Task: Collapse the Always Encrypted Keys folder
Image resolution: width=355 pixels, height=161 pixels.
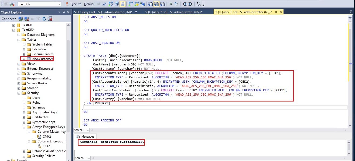Action: click(24, 127)
